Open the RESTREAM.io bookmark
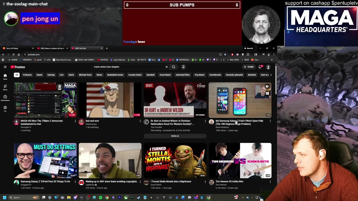The height and width of the screenshot is (201, 358). click(x=183, y=60)
